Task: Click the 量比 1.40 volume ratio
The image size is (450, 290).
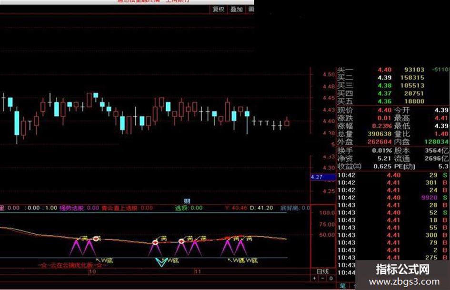Action: coord(441,134)
